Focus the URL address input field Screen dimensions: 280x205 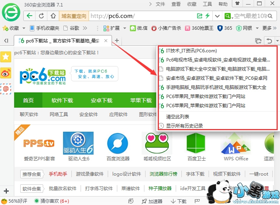143,16
